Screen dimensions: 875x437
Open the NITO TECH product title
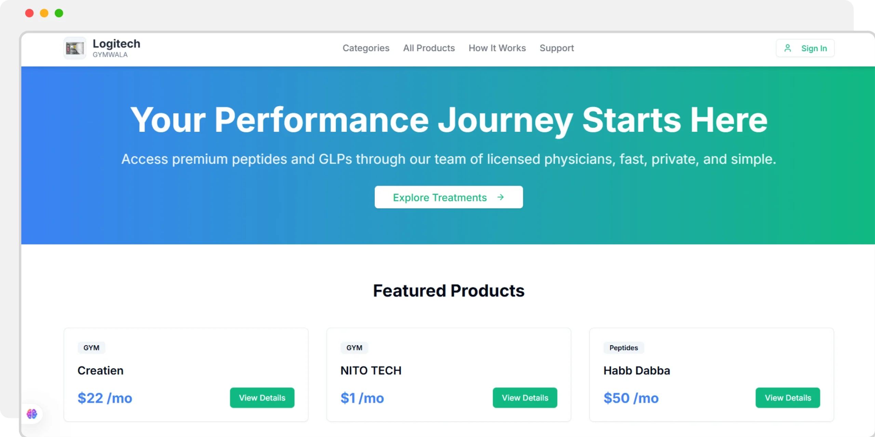pyautogui.click(x=371, y=370)
